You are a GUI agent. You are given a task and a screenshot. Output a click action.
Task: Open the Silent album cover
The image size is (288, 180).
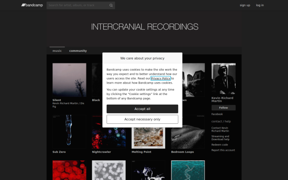[x=69, y=80]
